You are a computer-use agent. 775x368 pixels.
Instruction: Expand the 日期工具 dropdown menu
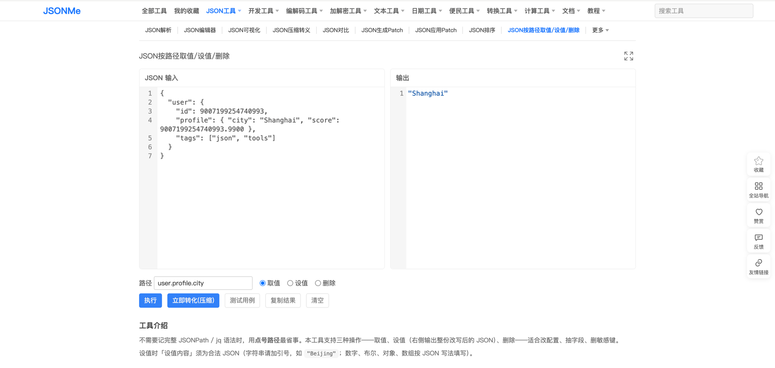click(x=427, y=11)
